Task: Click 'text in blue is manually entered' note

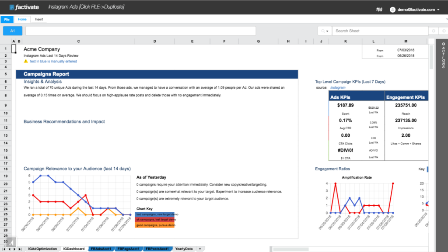Action: click(x=53, y=61)
